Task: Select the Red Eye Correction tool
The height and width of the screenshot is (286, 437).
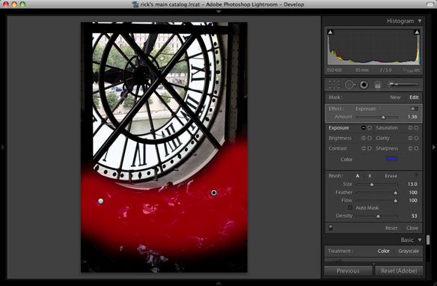Action: tap(364, 85)
